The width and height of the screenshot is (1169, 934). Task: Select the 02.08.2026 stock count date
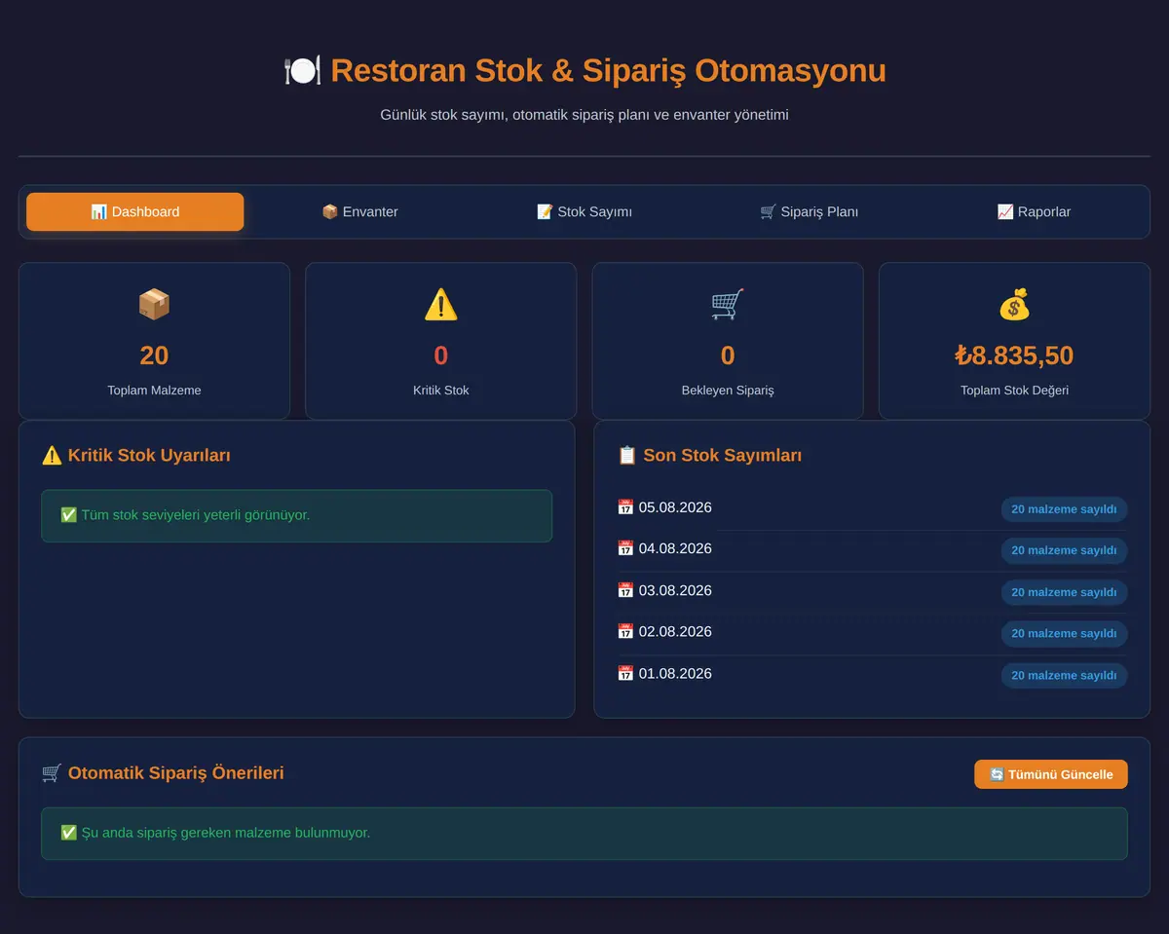tap(675, 631)
